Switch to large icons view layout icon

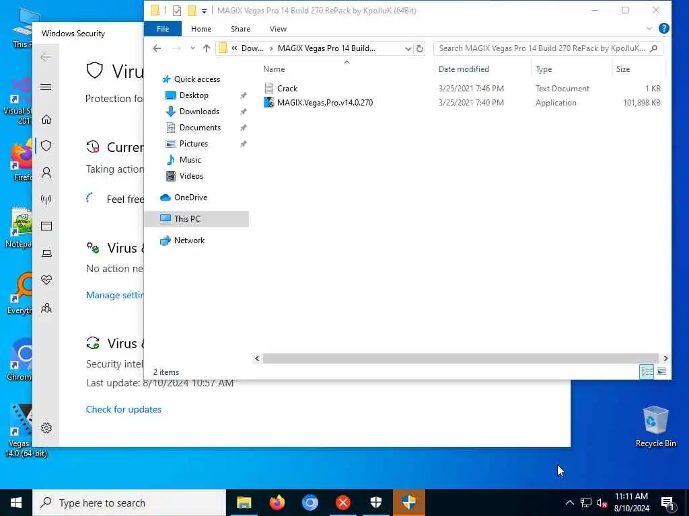[661, 372]
